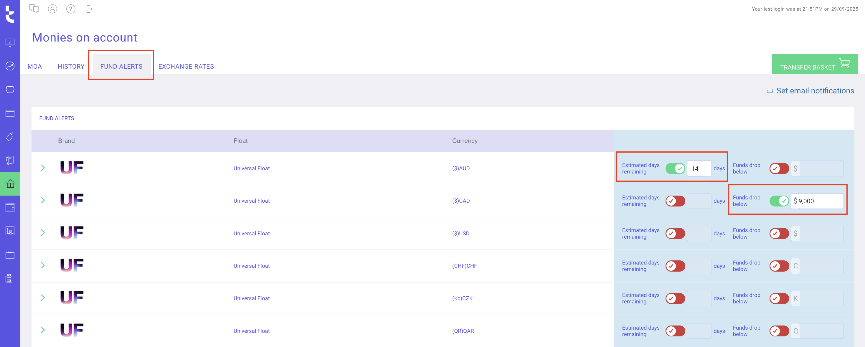This screenshot has height=347, width=865.
Task: Open the user profile icon
Action: 52,9
